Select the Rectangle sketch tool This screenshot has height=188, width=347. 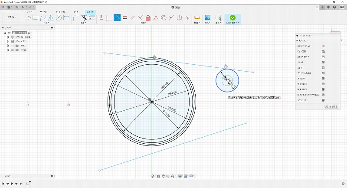(x=36, y=18)
